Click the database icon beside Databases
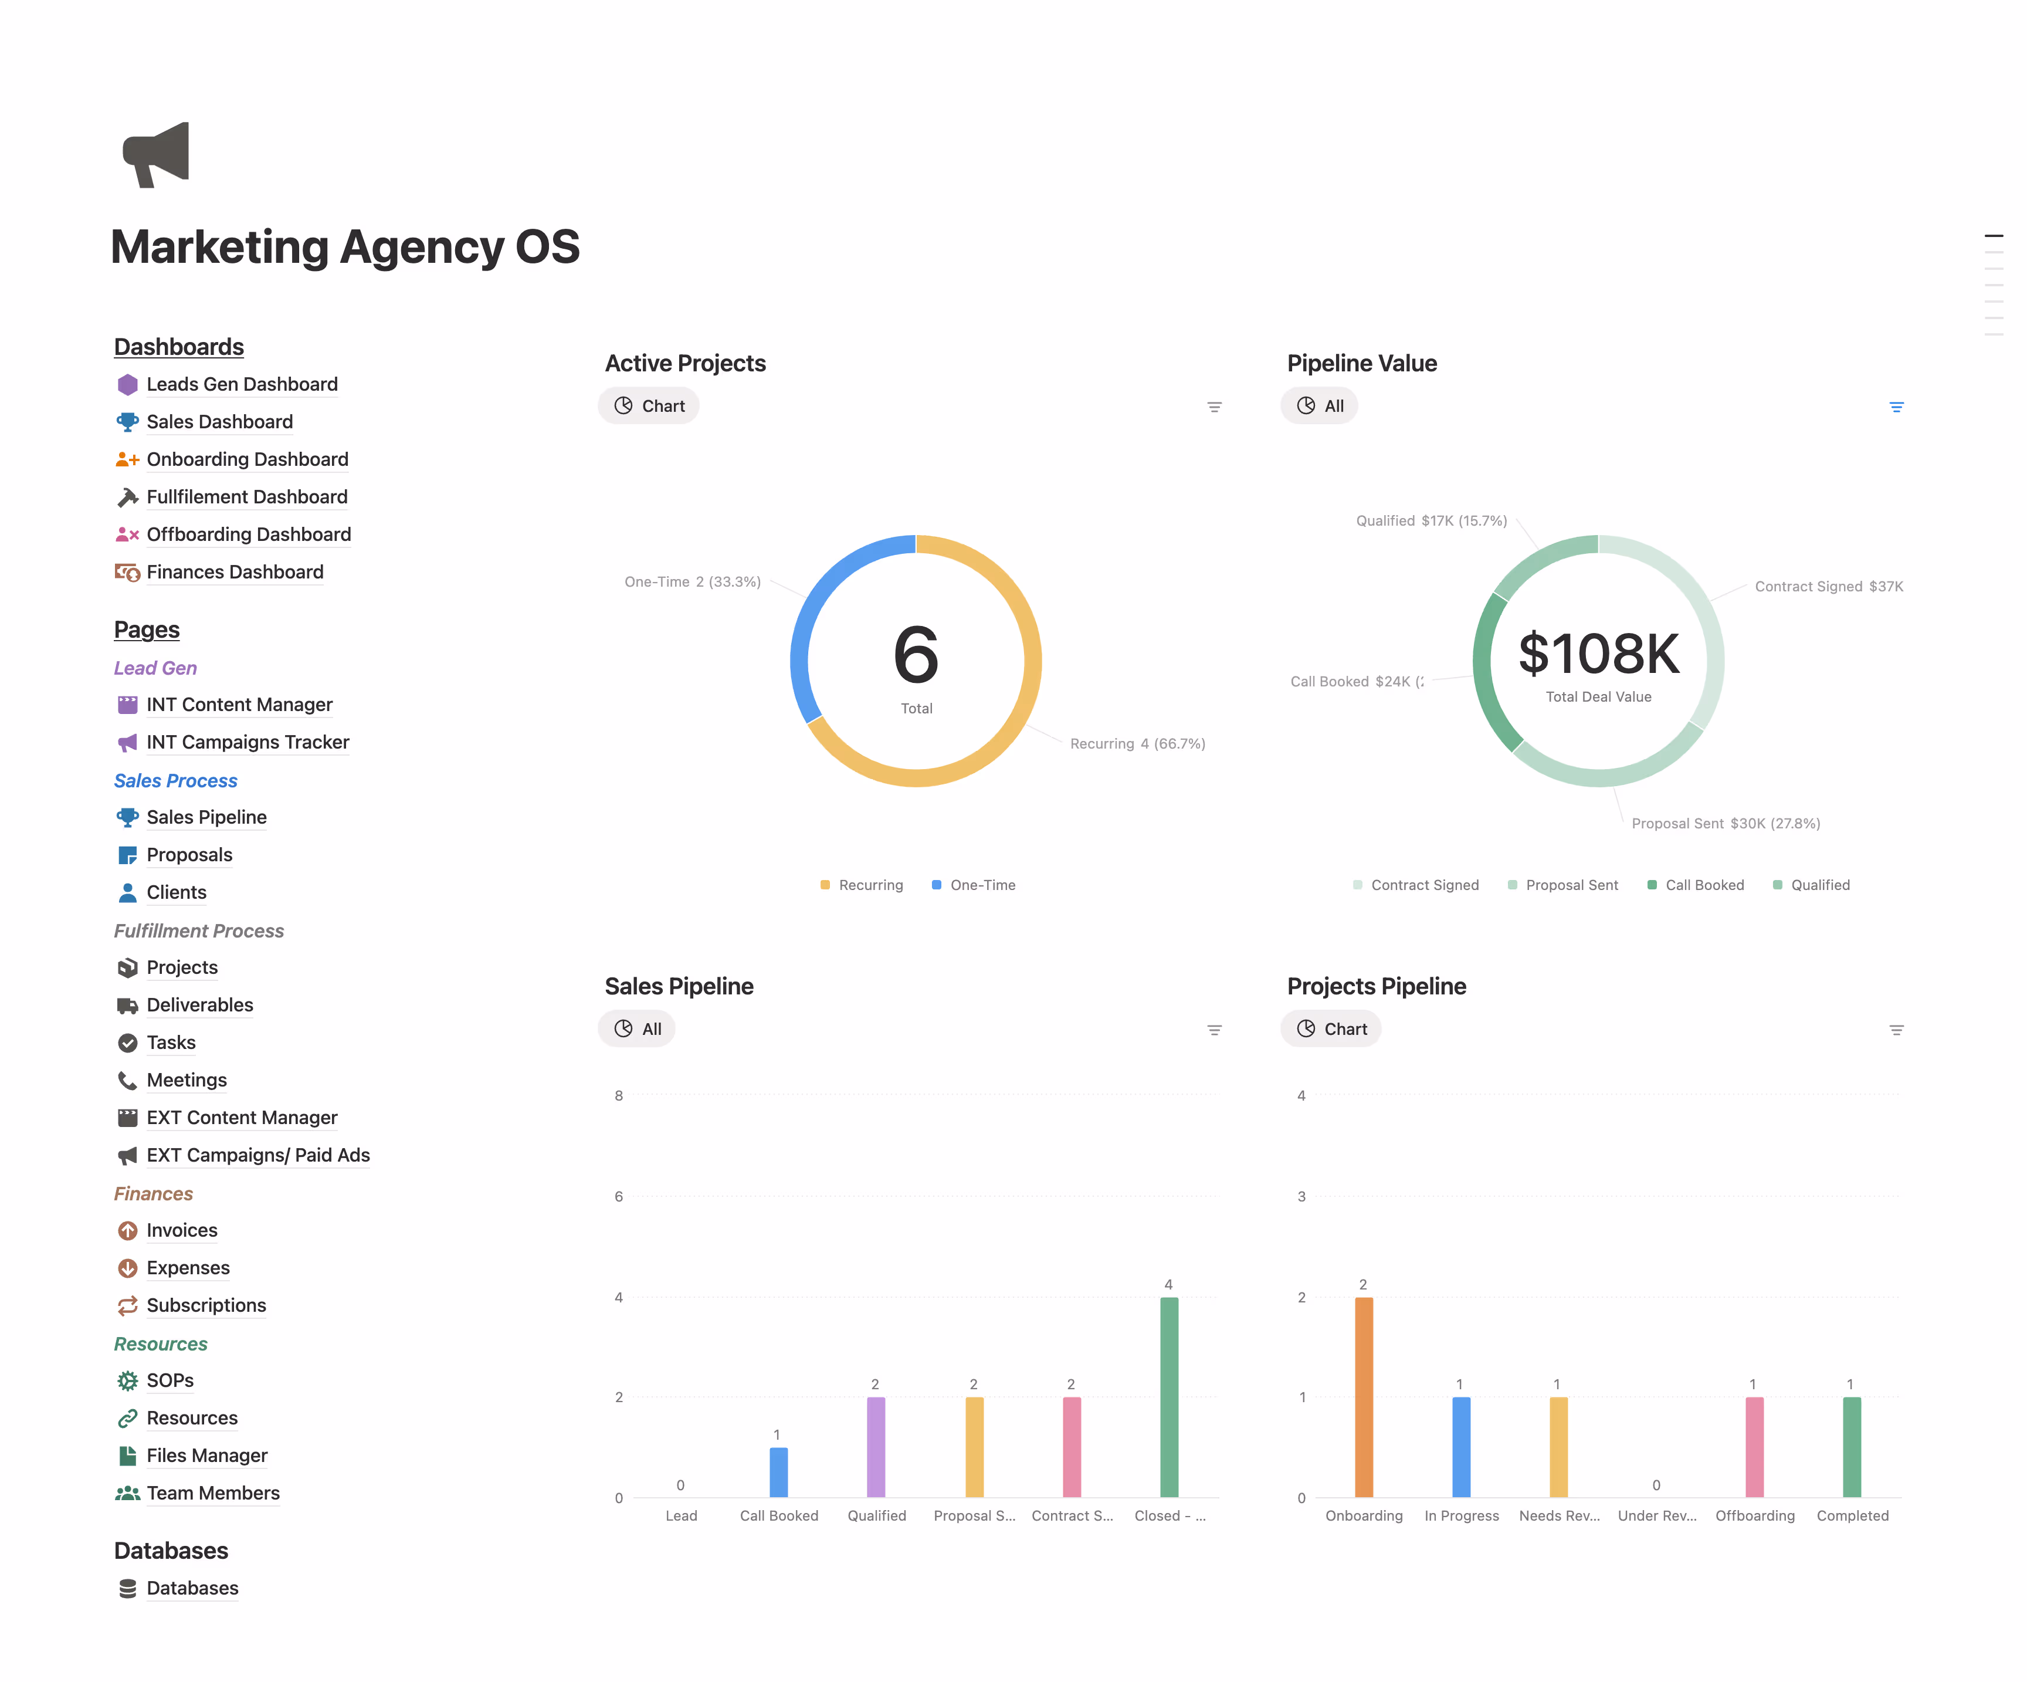The height and width of the screenshot is (1682, 2027). tap(128, 1588)
